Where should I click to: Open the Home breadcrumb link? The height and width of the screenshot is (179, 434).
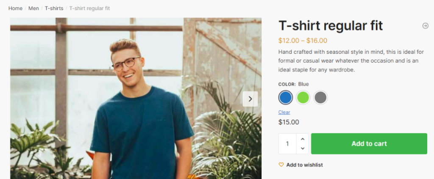click(x=15, y=8)
